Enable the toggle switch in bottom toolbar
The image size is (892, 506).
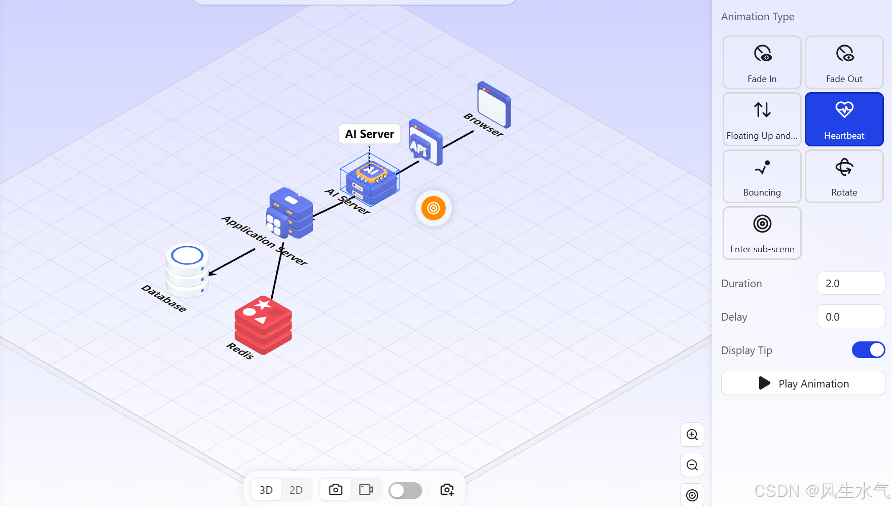click(405, 489)
